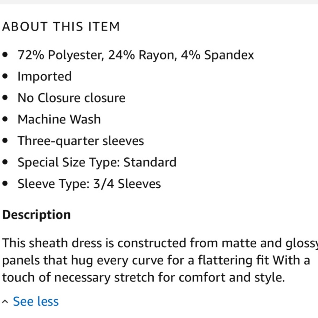Click the phrase "flattering fit" in the description

(x=234, y=260)
